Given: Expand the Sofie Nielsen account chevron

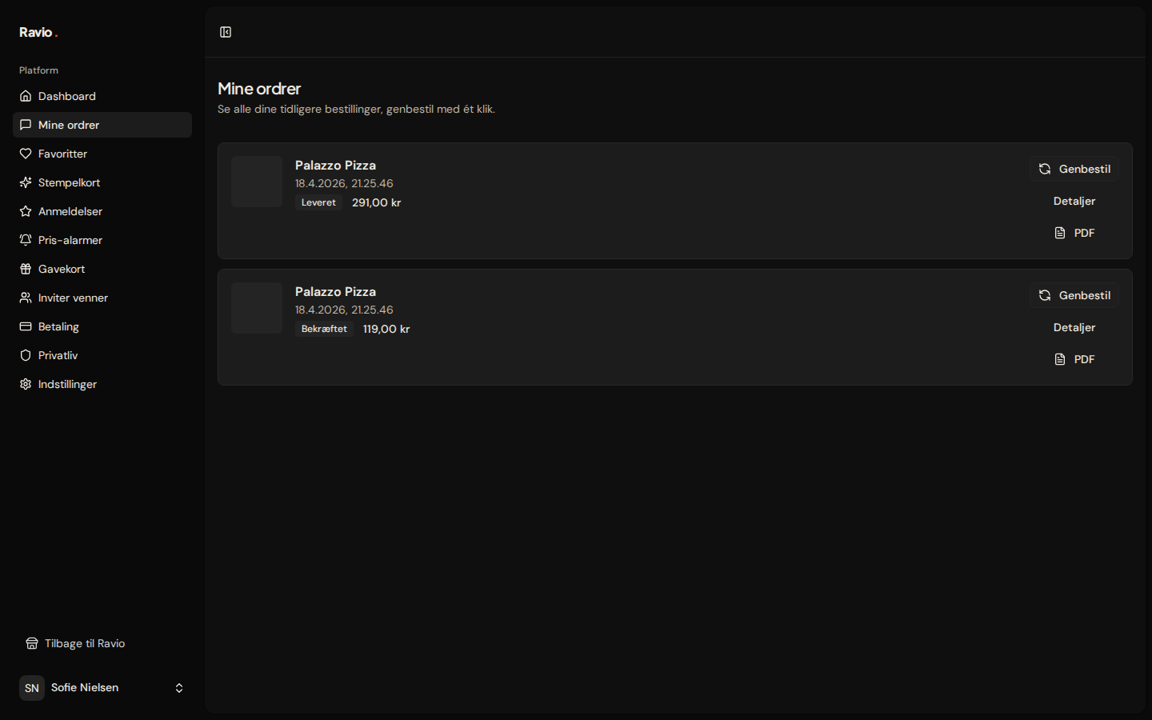Looking at the screenshot, I should click(179, 688).
